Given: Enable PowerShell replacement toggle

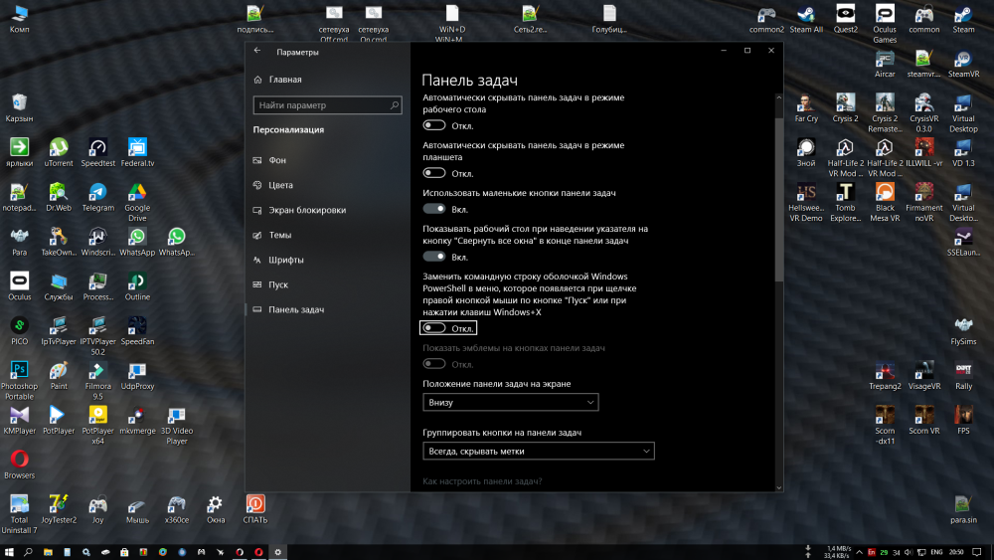Looking at the screenshot, I should click(434, 327).
